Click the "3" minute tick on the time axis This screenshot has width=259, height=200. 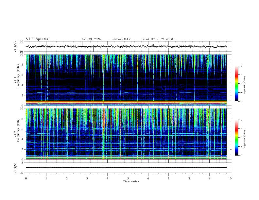[87, 178]
